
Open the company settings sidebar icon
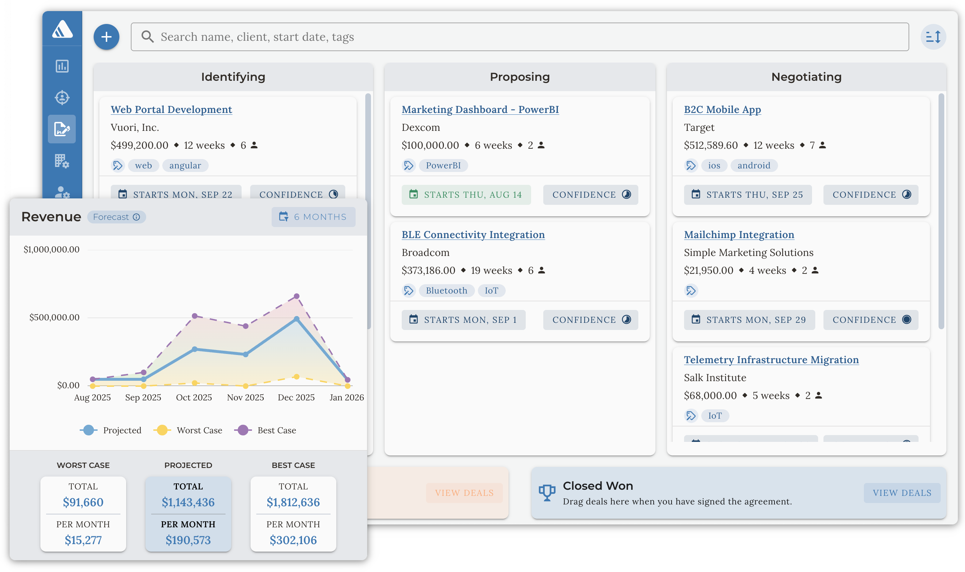click(x=62, y=161)
